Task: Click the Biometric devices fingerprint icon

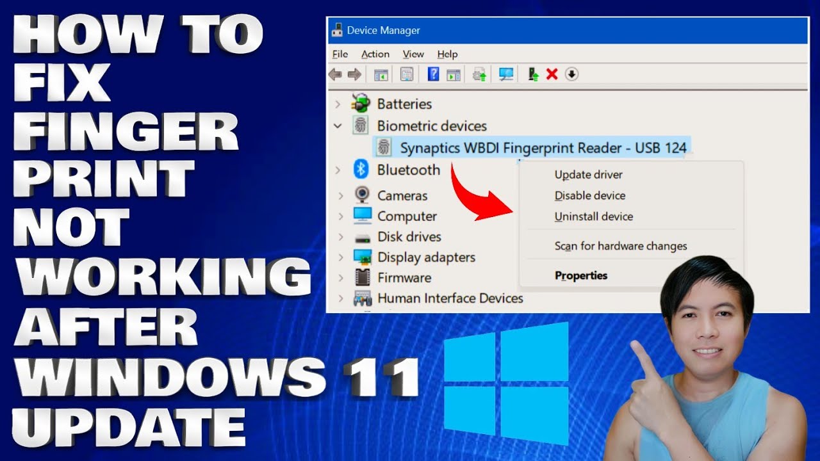Action: coord(361,125)
